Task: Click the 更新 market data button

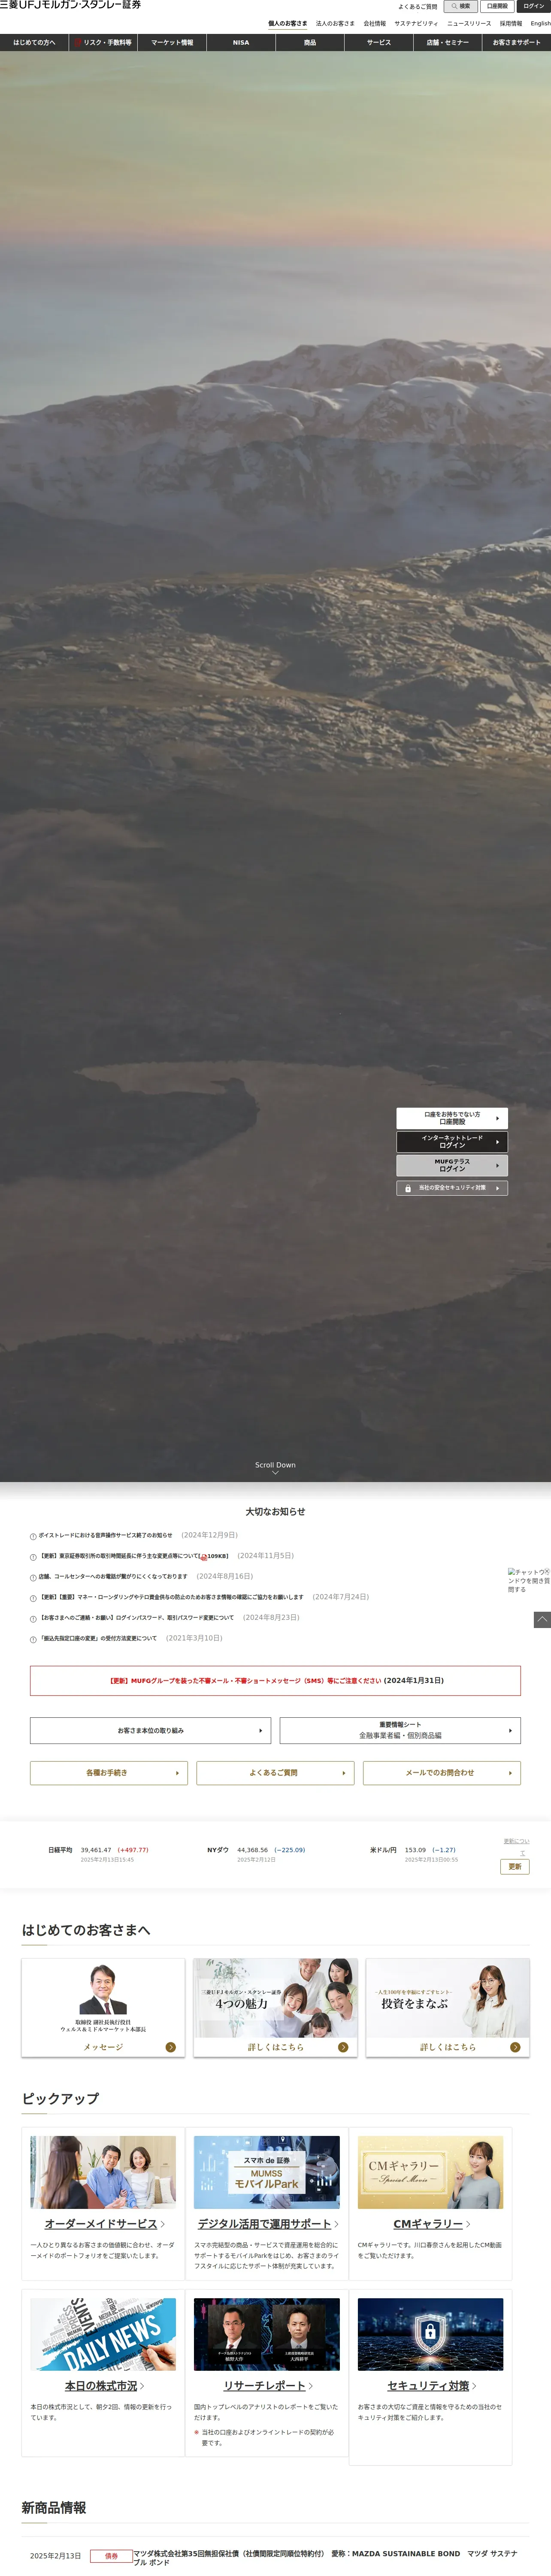Action: click(x=514, y=1867)
